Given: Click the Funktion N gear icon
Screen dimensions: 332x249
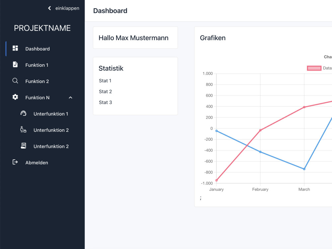Looking at the screenshot, I should (x=15, y=97).
